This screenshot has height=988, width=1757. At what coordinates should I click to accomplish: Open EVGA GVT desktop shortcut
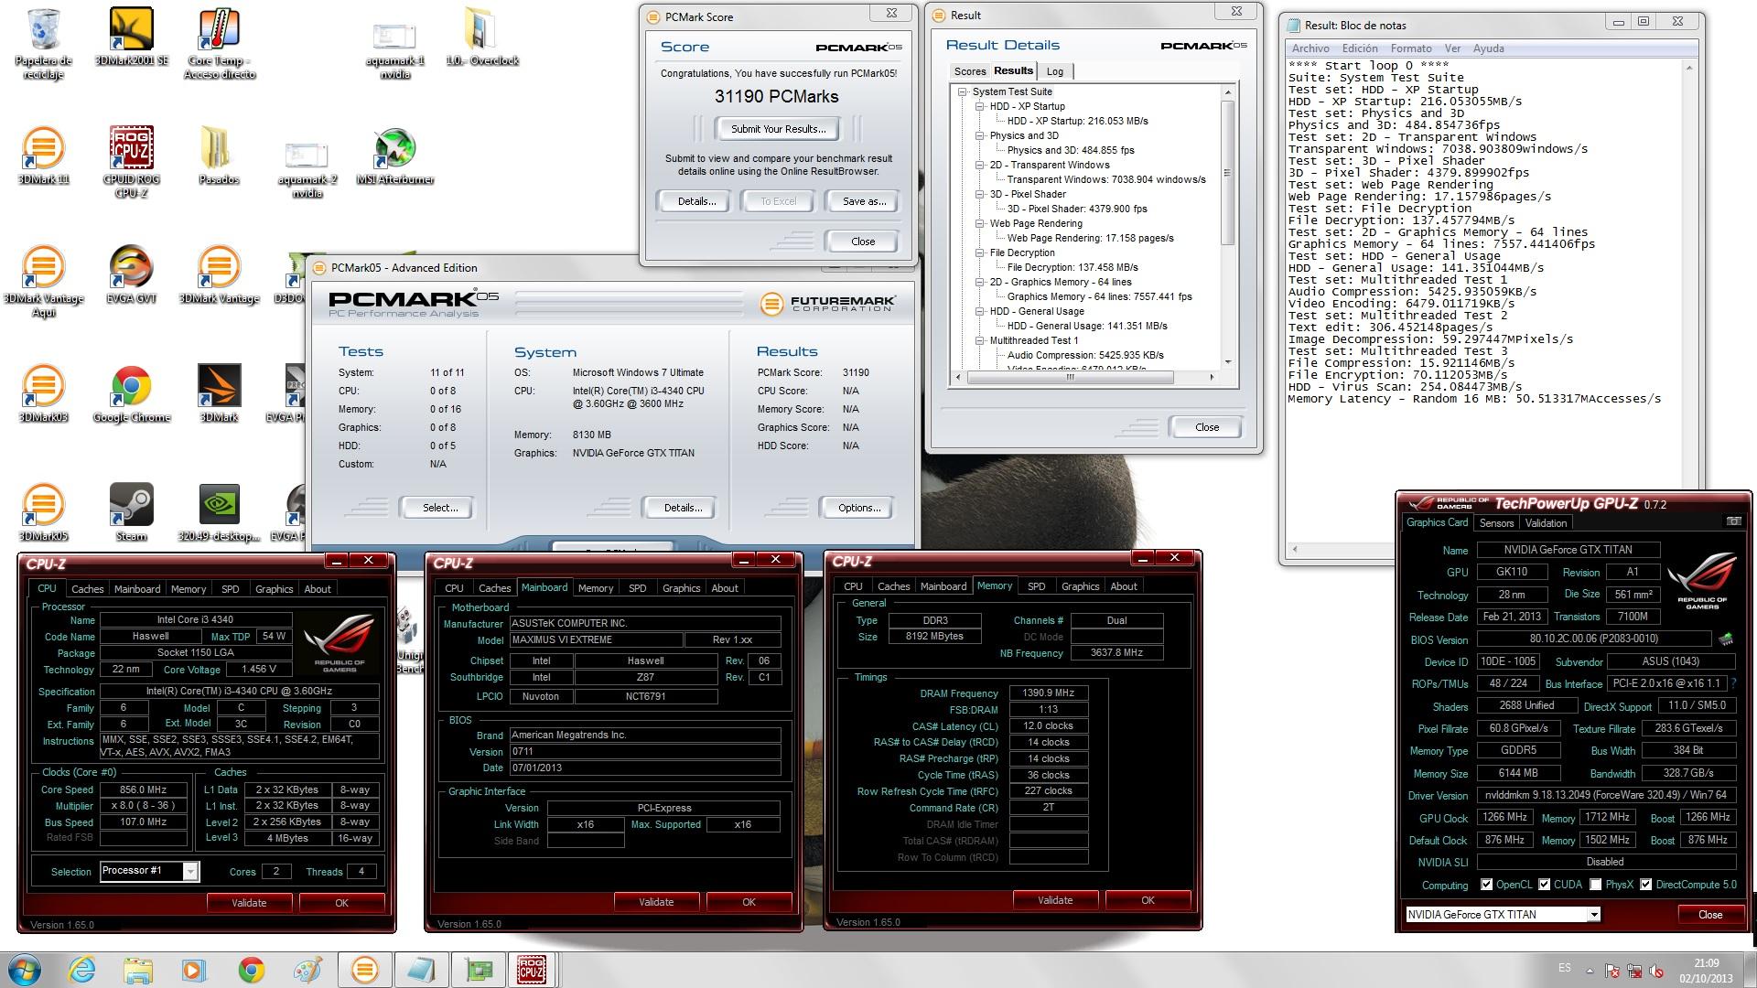(131, 274)
